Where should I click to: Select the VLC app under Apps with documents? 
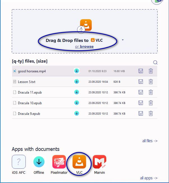(x=79, y=162)
